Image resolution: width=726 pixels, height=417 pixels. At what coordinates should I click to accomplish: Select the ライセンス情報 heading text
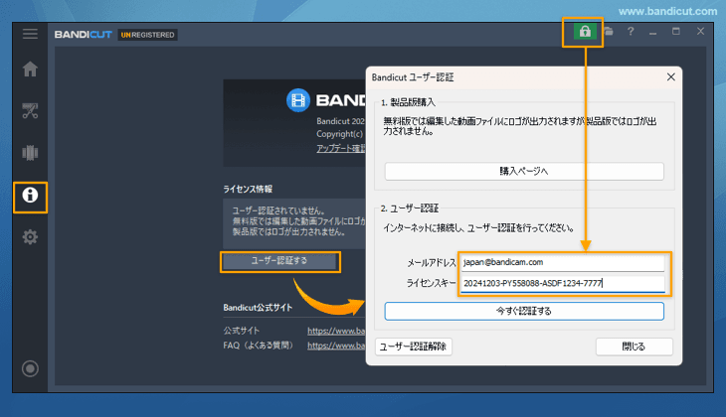(248, 189)
